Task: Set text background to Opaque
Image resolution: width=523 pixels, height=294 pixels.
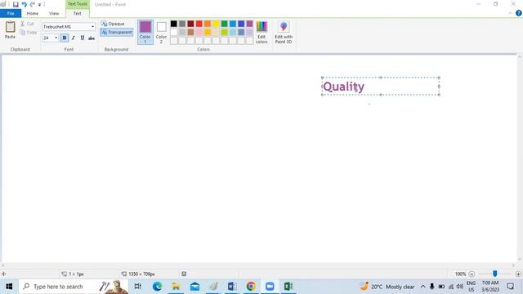Action: (113, 24)
